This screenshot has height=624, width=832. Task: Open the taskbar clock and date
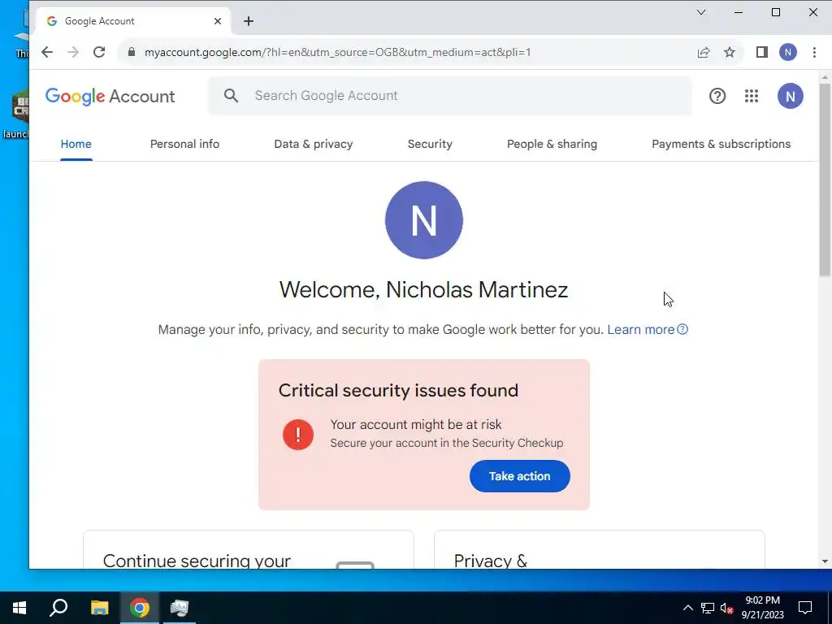coord(762,608)
